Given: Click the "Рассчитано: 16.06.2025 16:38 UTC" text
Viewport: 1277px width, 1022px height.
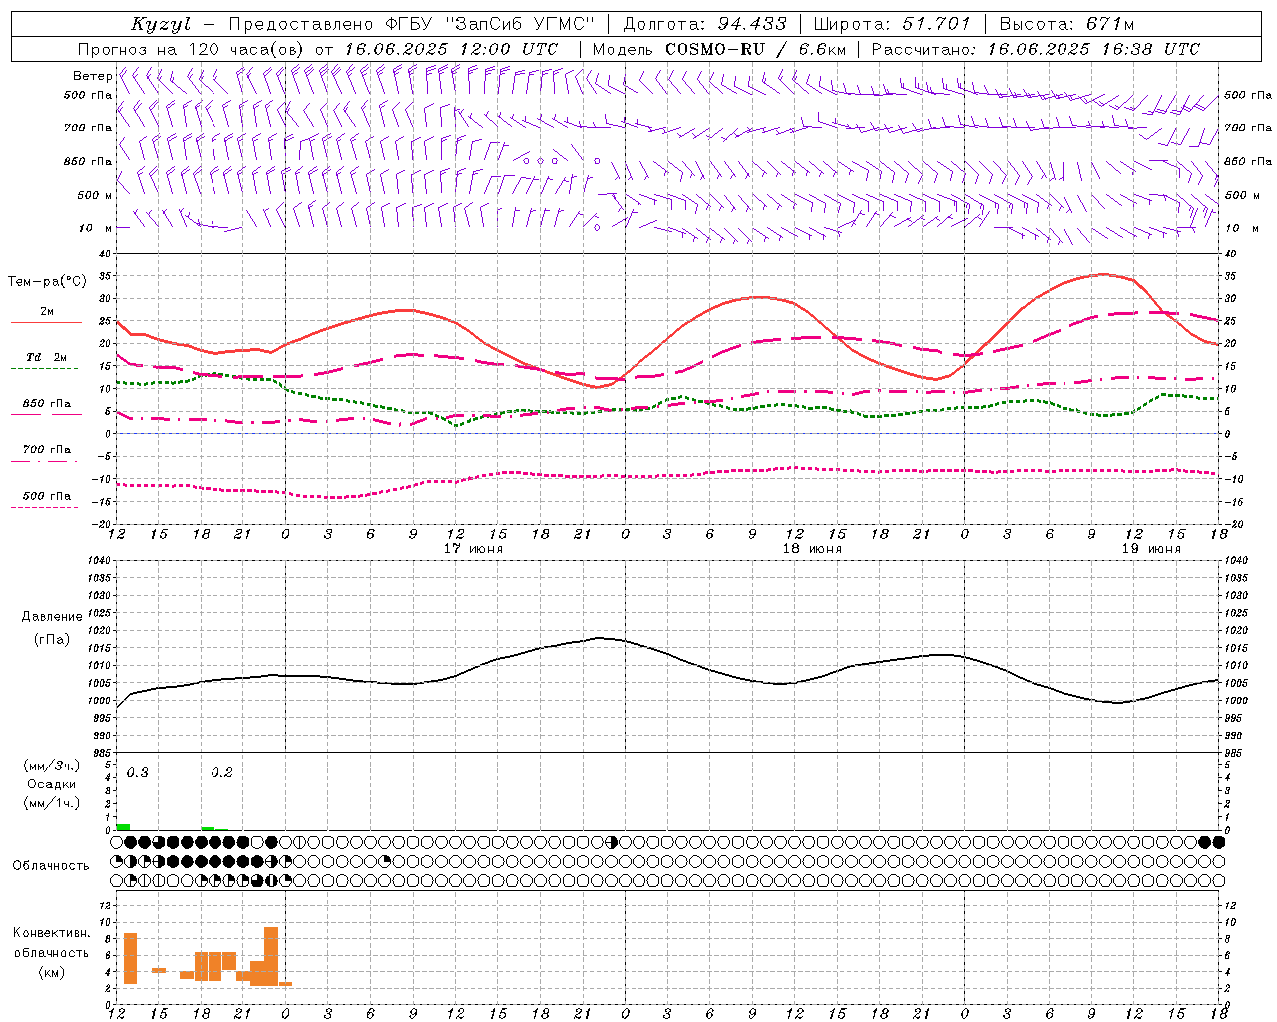Looking at the screenshot, I should coord(1036,49).
